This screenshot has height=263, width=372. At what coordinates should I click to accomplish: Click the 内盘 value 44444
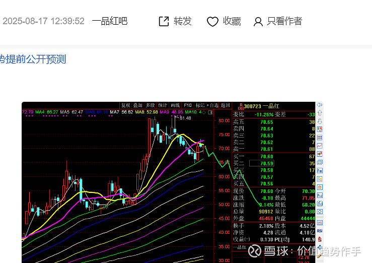pyautogui.click(x=308, y=218)
